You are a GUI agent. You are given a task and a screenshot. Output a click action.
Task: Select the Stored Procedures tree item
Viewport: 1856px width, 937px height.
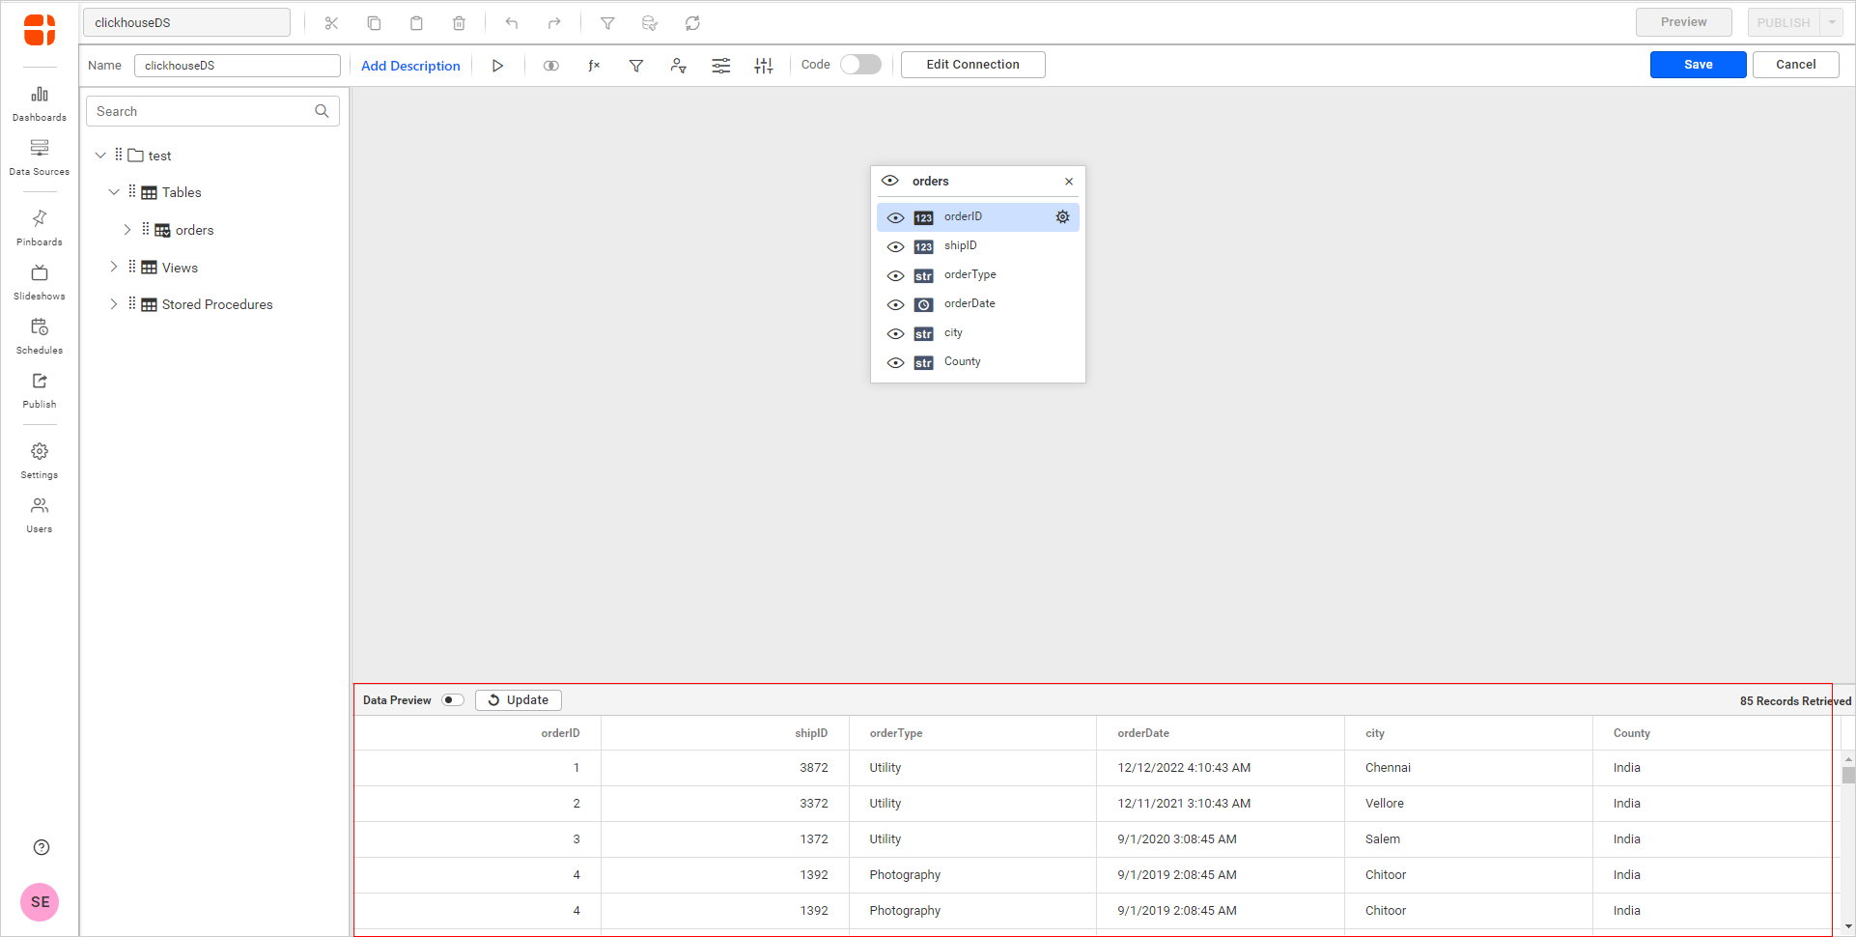coord(217,304)
